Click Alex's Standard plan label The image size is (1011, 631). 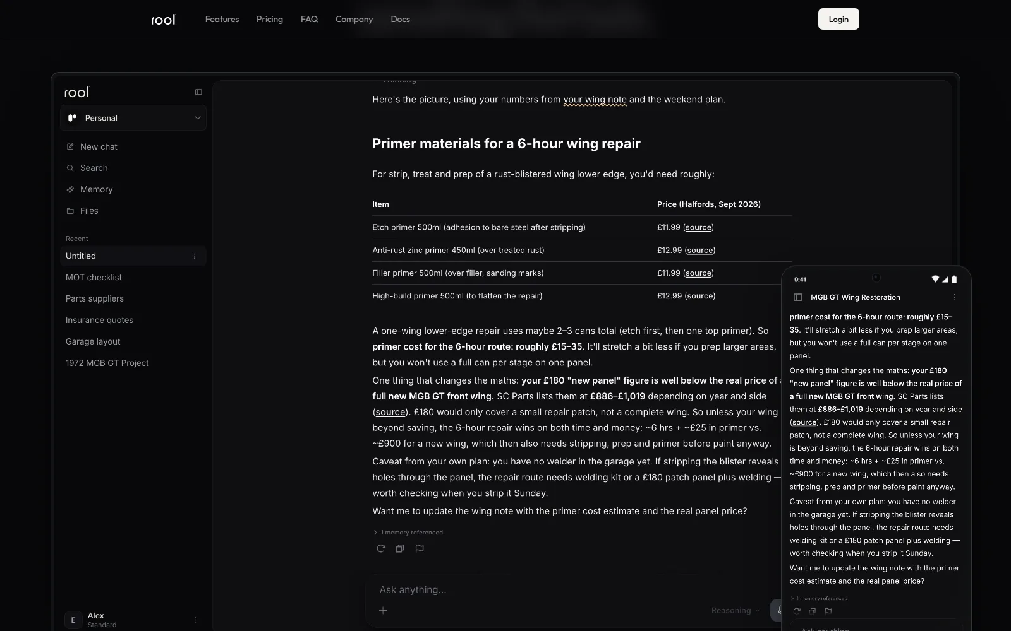102,625
